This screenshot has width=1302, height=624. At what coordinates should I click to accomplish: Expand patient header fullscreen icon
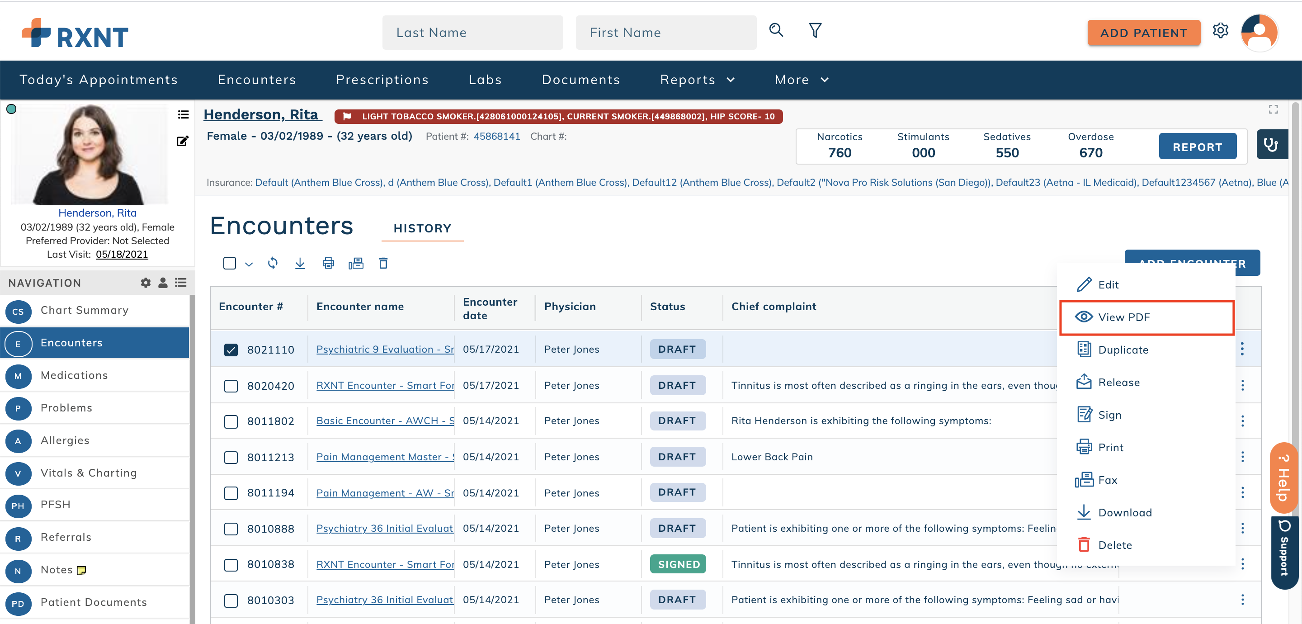tap(1273, 109)
